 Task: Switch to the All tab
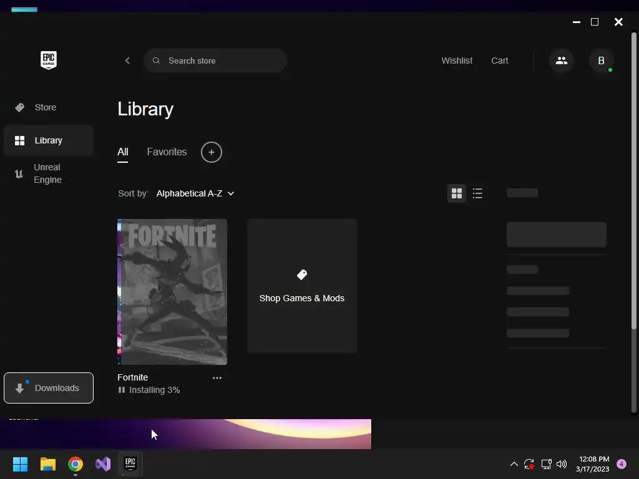(123, 152)
